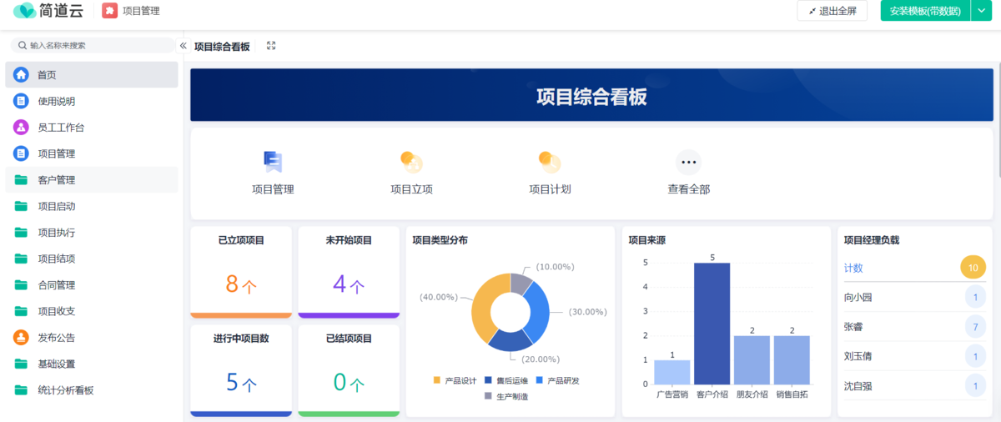The image size is (1001, 422).
Task: Open the sidebar 项目管理 entry
Action: point(92,153)
